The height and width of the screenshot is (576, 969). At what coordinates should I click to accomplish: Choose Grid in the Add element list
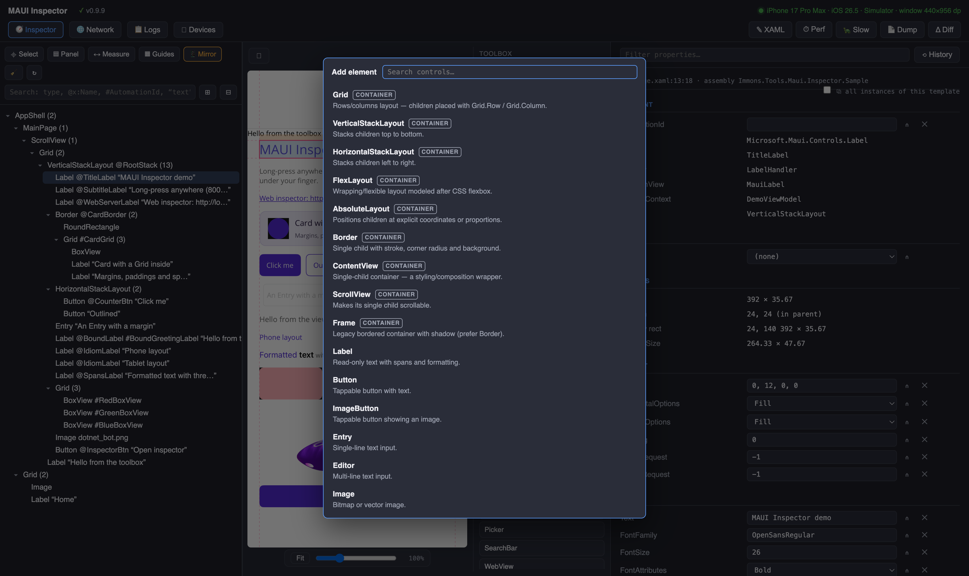coord(484,100)
